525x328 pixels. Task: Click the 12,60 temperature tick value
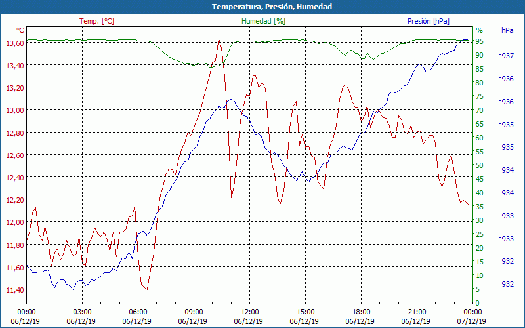point(15,155)
